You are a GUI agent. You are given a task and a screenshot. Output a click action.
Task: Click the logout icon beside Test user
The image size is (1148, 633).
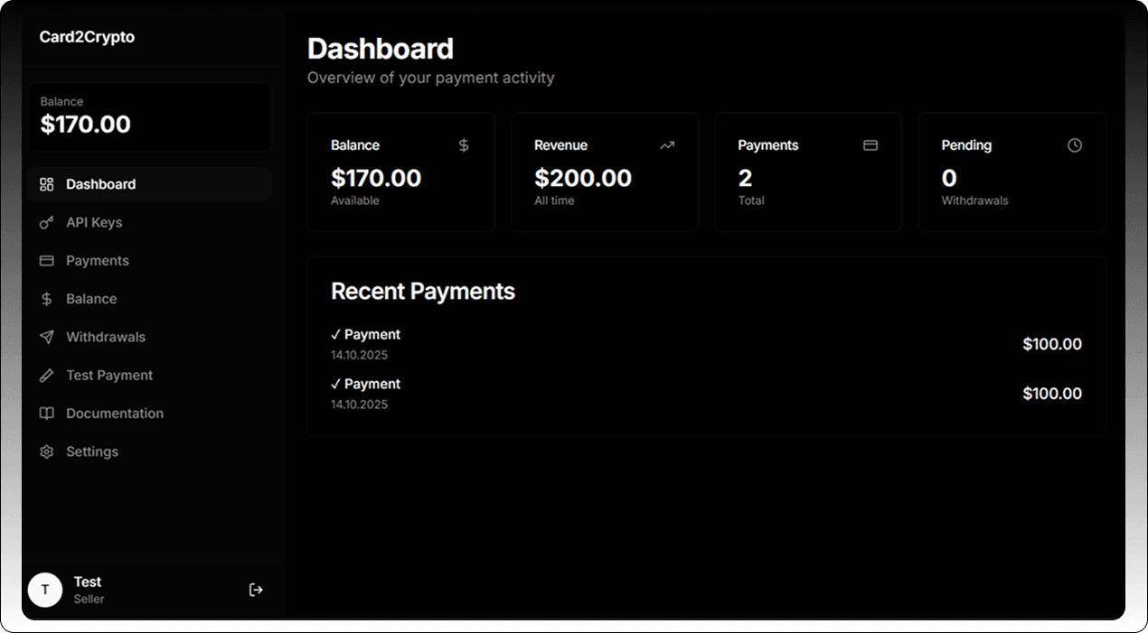click(x=256, y=590)
